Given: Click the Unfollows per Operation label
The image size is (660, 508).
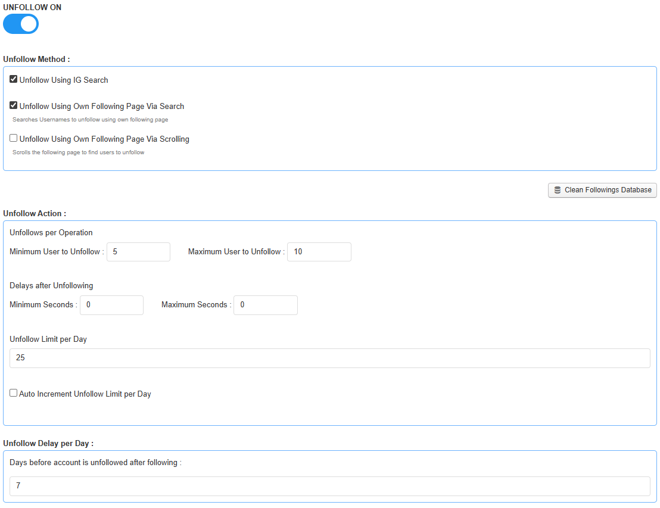Looking at the screenshot, I should [51, 232].
